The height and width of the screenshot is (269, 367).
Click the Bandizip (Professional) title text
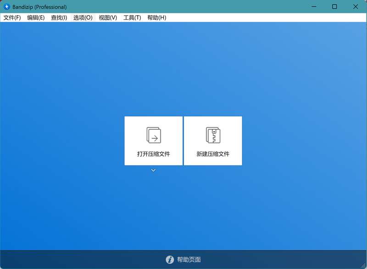point(39,7)
